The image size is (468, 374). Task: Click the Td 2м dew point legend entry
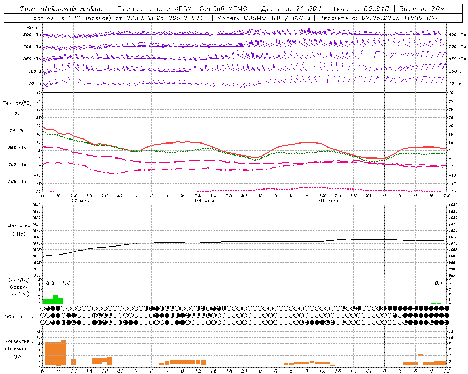(x=17, y=131)
